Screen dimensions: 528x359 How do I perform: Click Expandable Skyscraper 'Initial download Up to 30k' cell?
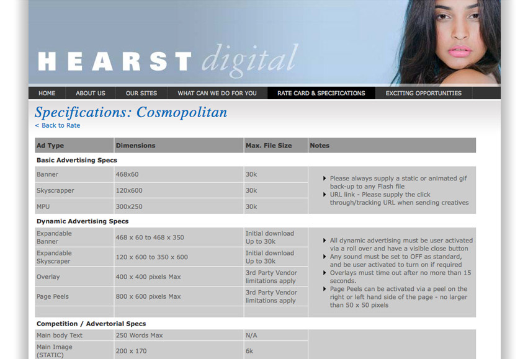(x=275, y=257)
